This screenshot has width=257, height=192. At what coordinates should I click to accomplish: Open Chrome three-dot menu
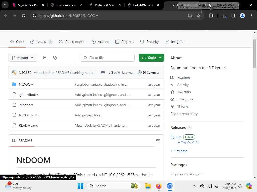coord(251,16)
